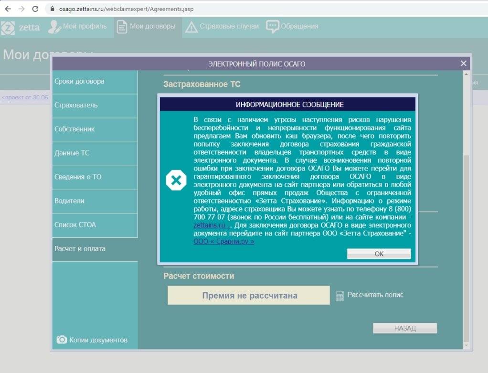This screenshot has width=488, height=373.
Task: Select Водители in sidebar
Action: tap(69, 201)
